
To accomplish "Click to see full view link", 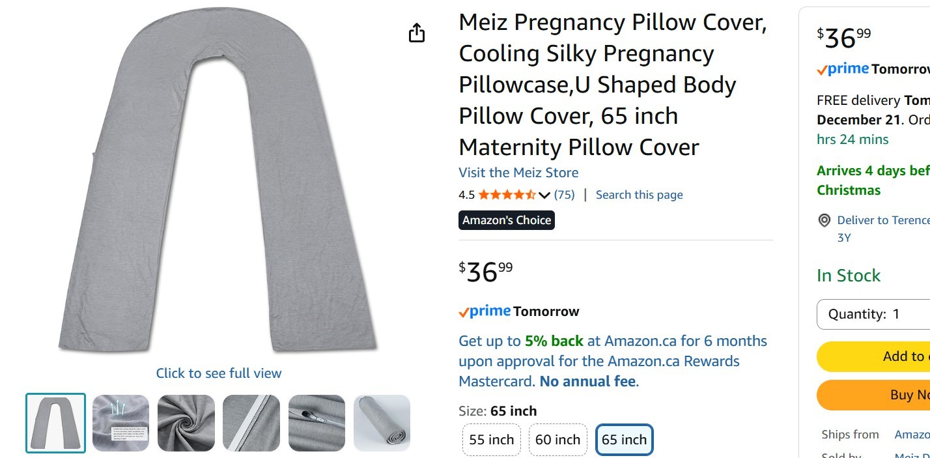I will click(x=219, y=373).
